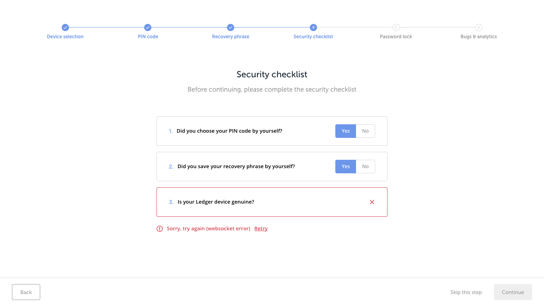This screenshot has width=544, height=306.
Task: Select No for choosing your PIN code
Action: pyautogui.click(x=365, y=131)
